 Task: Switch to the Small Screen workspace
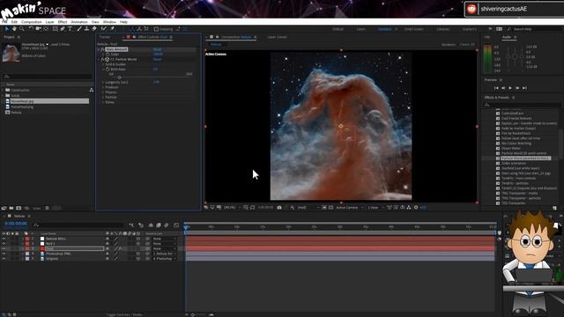[413, 29]
